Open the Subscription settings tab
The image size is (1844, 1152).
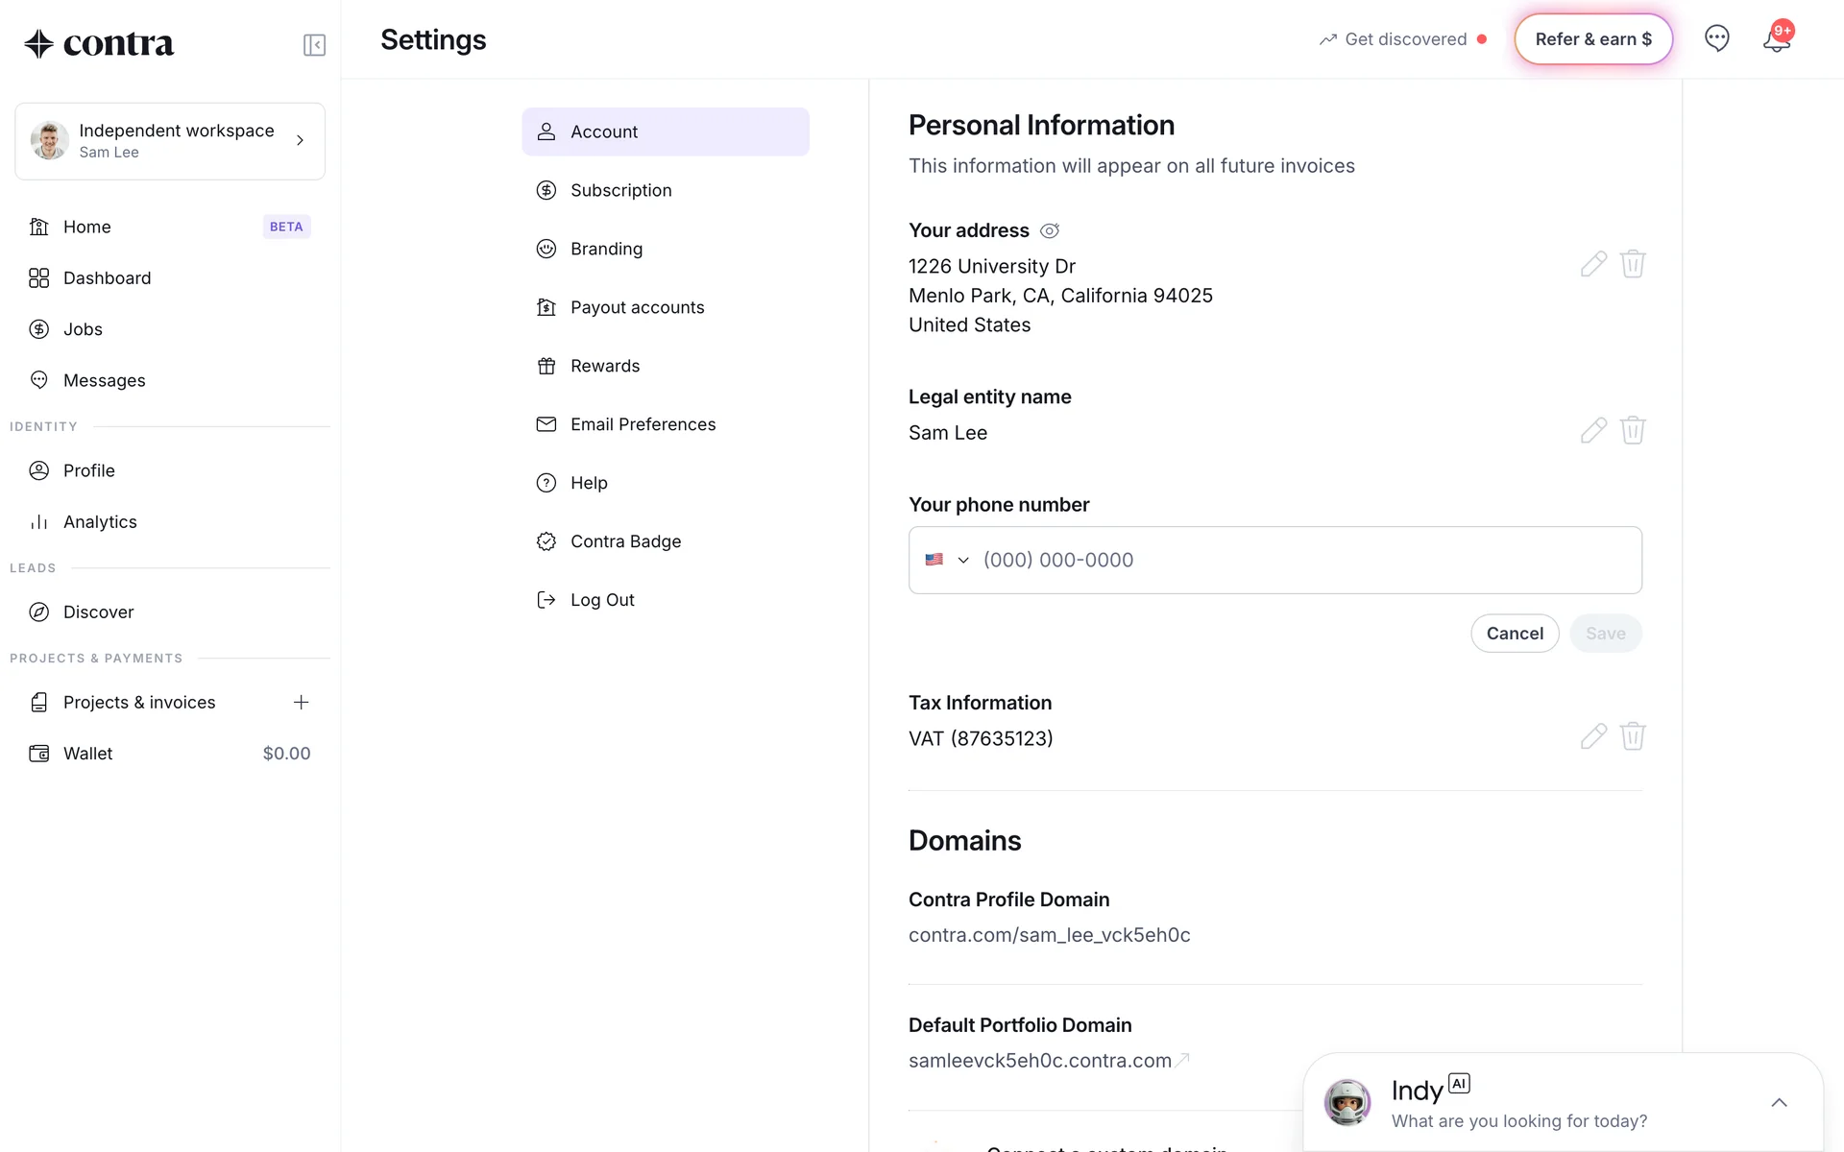point(620,190)
